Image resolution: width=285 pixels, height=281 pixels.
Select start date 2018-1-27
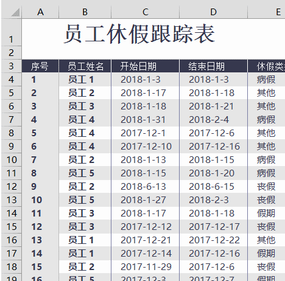(145, 200)
